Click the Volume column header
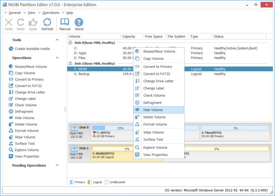275x196 pixels. [94, 36]
